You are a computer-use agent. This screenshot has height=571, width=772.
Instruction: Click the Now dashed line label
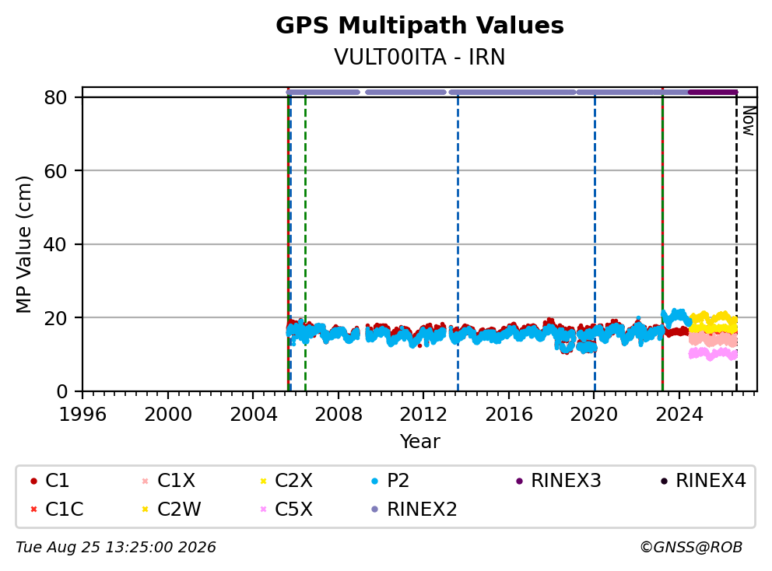749,121
